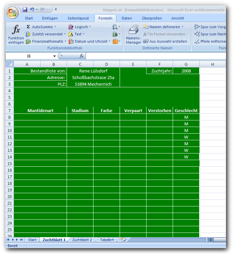
Task: Open the Daten ribbon tab
Action: tap(127, 18)
